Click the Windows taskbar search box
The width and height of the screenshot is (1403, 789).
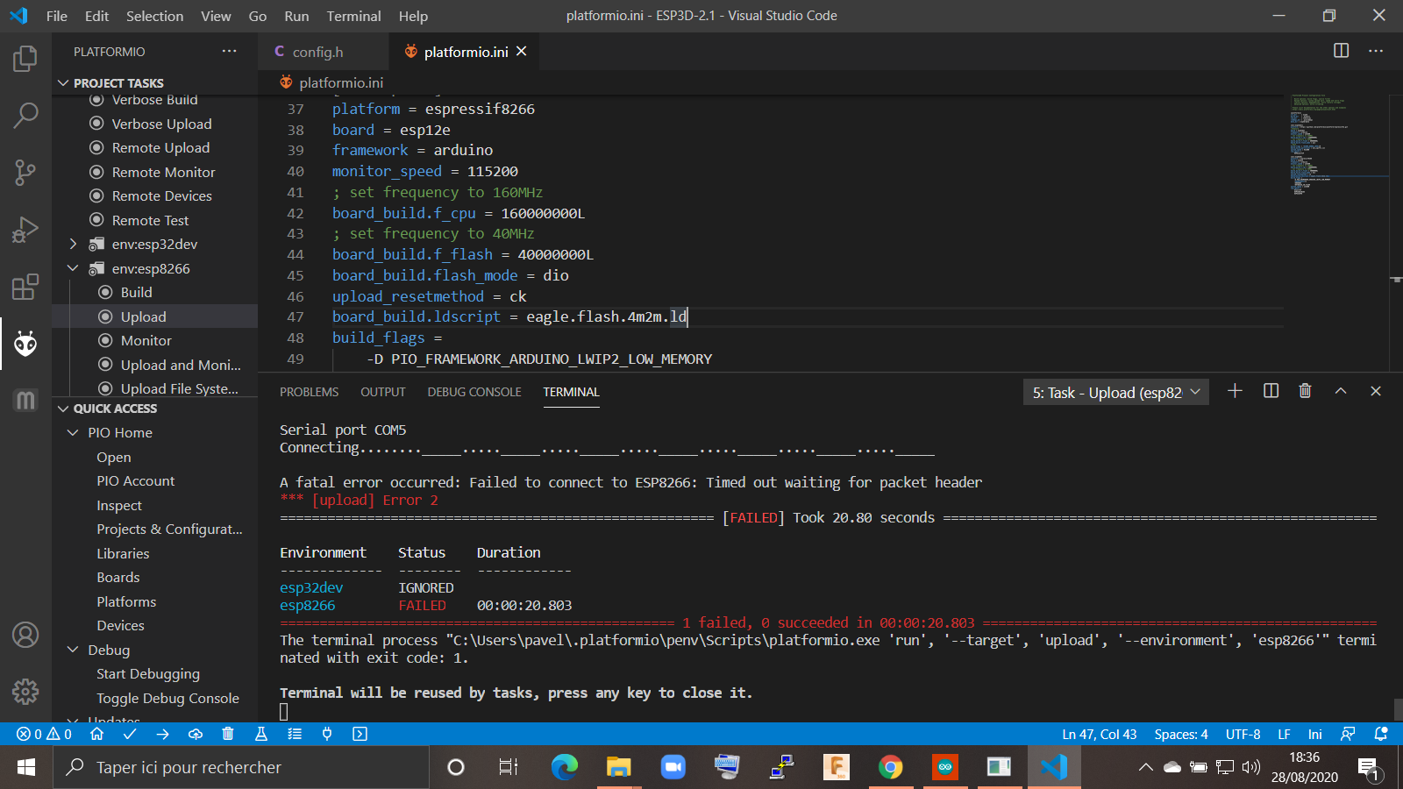pyautogui.click(x=243, y=767)
